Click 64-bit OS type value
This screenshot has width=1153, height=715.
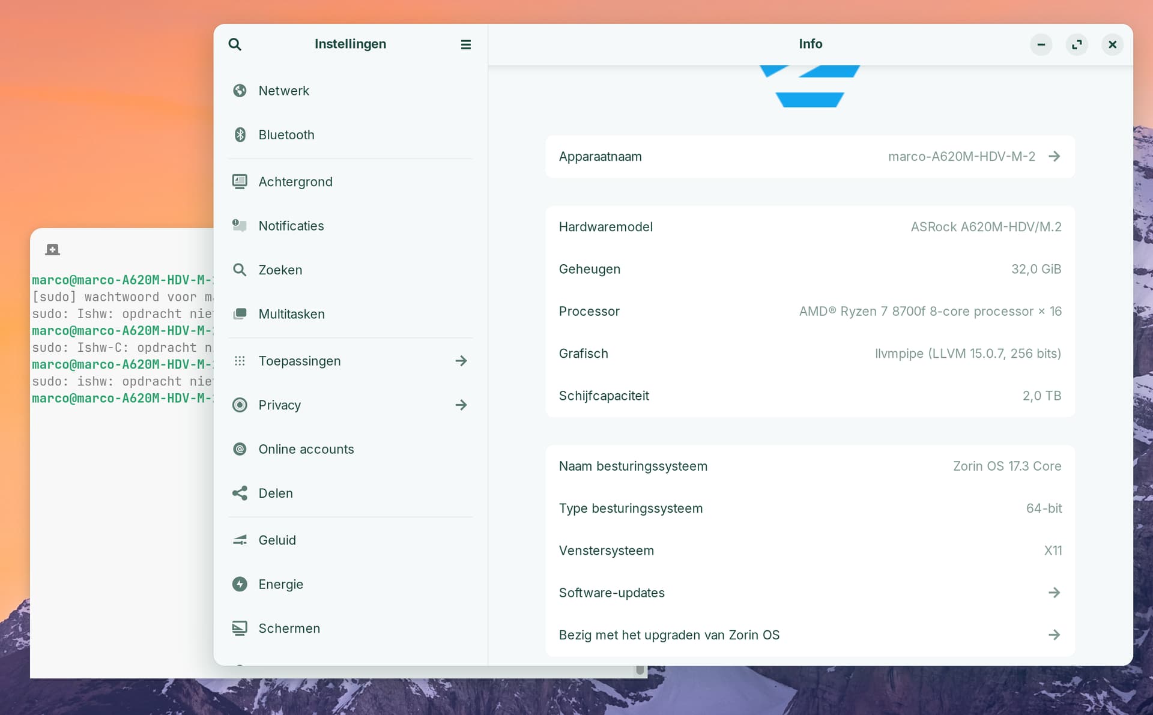(1043, 508)
